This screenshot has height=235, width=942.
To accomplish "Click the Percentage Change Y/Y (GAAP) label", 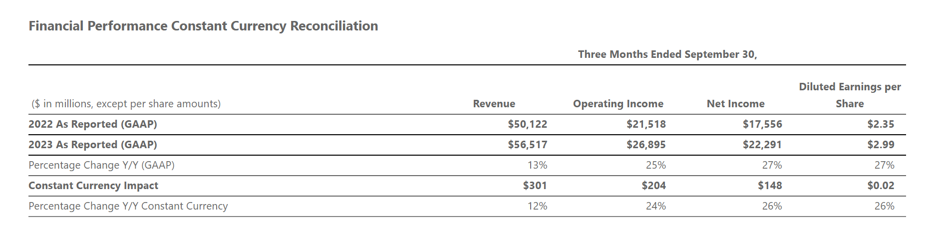I will (101, 165).
